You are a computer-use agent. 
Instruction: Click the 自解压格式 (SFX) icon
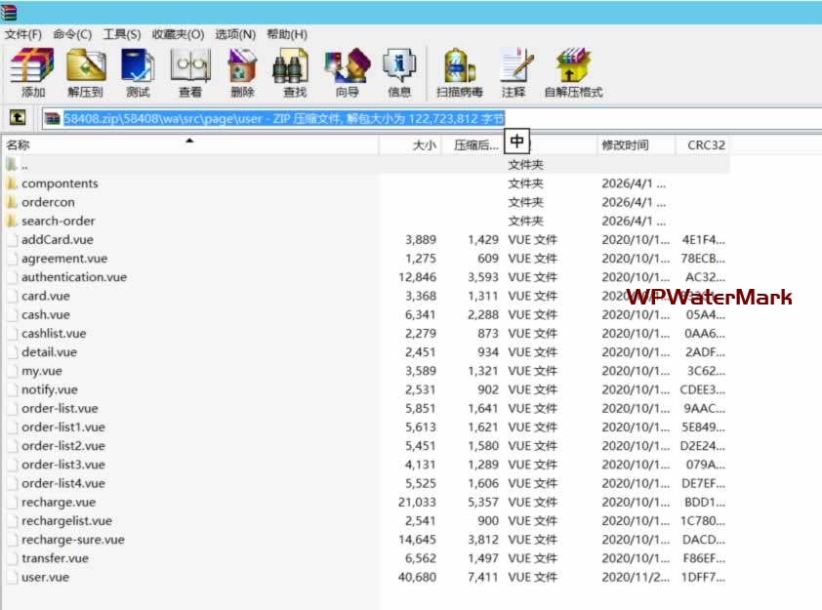point(573,72)
